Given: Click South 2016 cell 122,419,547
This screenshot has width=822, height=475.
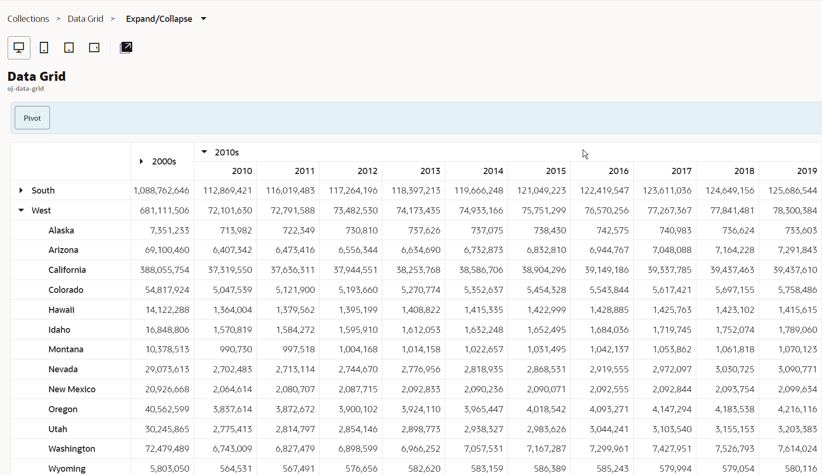Looking at the screenshot, I should (x=602, y=190).
